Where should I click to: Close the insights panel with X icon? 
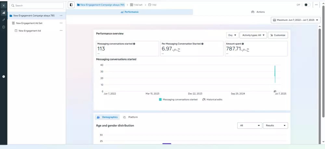(x=4, y=6)
